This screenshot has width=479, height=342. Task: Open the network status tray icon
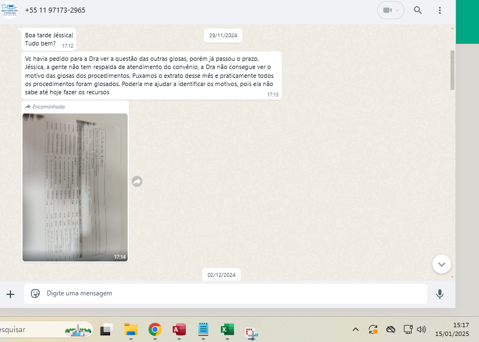pyautogui.click(x=408, y=329)
